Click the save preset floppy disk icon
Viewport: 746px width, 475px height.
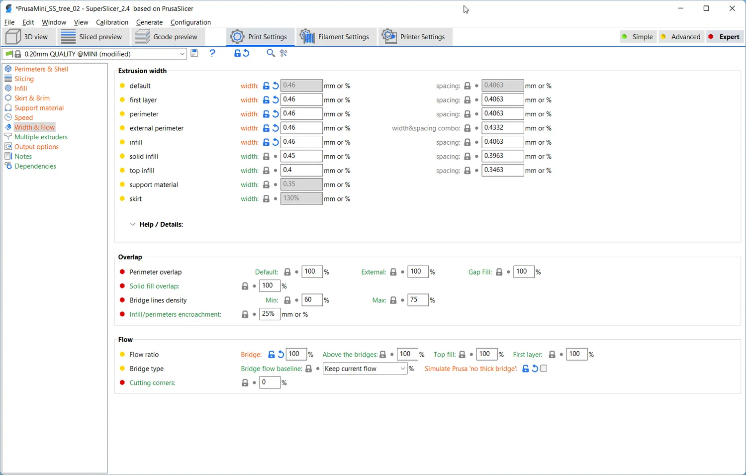pos(194,53)
